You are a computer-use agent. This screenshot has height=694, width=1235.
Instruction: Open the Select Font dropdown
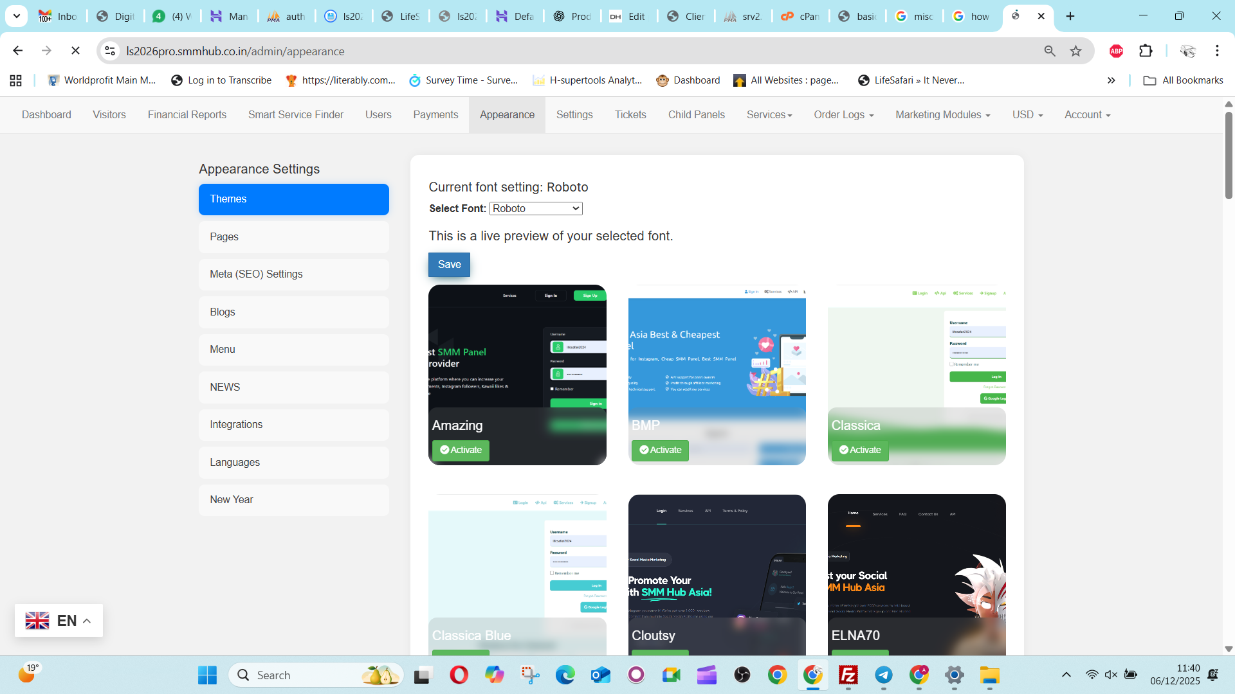pos(536,209)
